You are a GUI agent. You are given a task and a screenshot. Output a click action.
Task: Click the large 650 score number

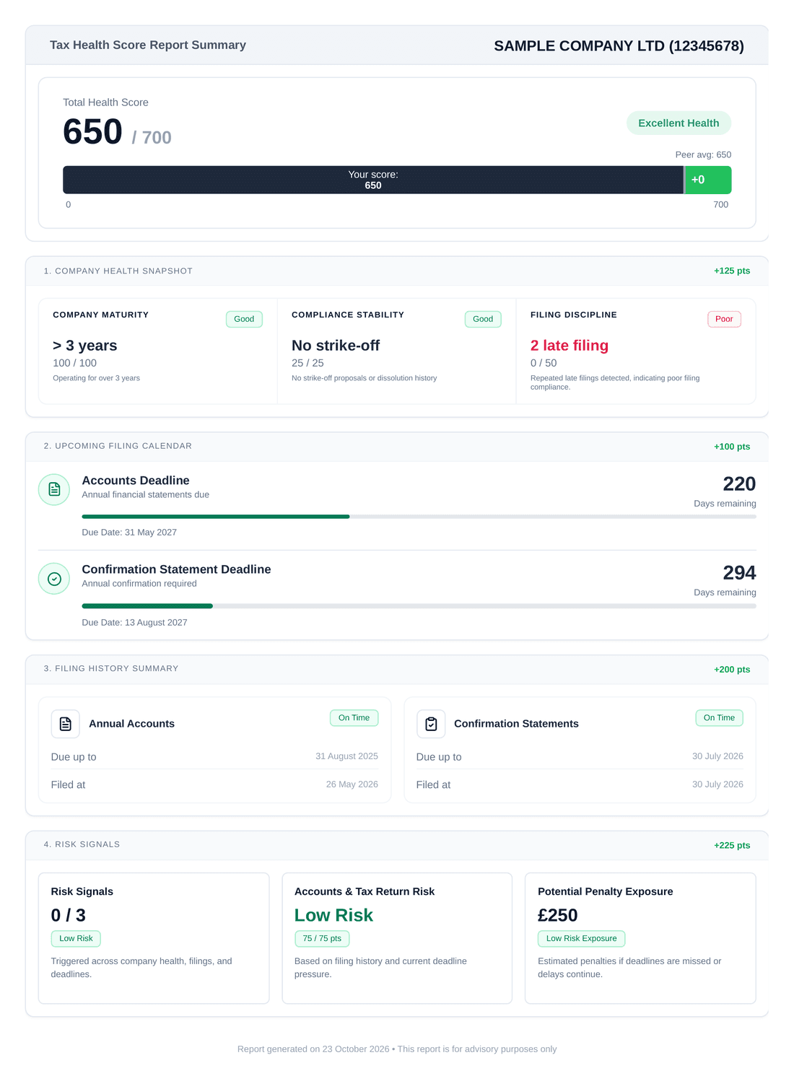click(x=92, y=132)
